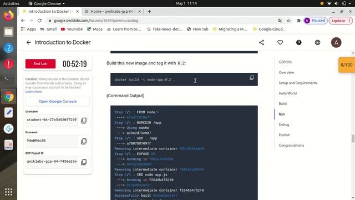355x200 pixels.
Task: Jump to Congratulations section
Action: point(291,146)
